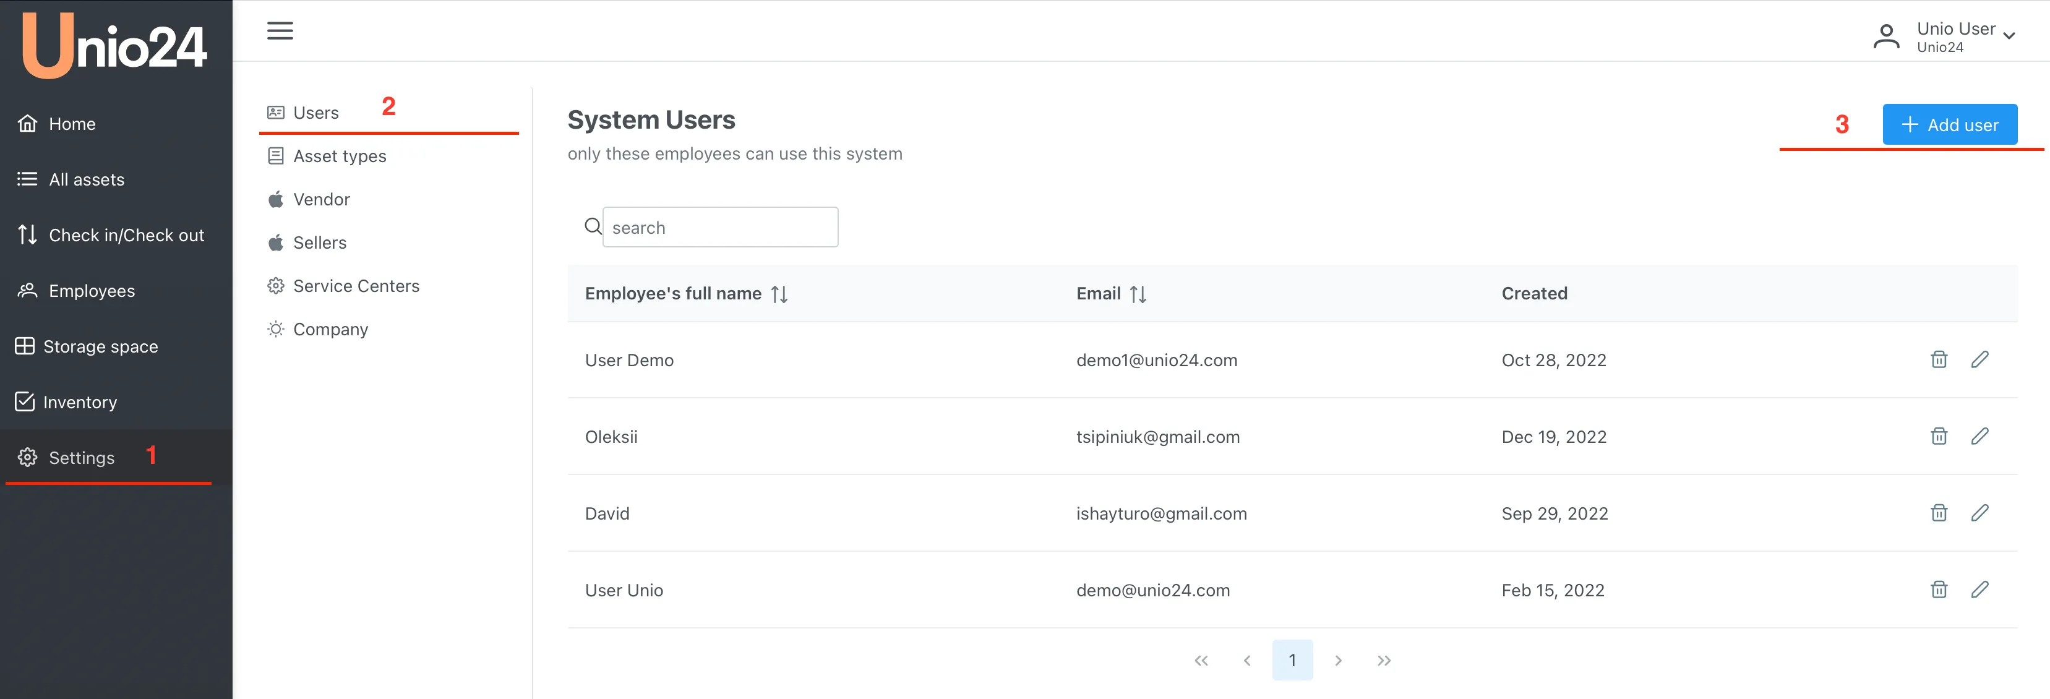Click the search magnifier icon
Image resolution: width=2050 pixels, height=699 pixels.
[x=592, y=227]
